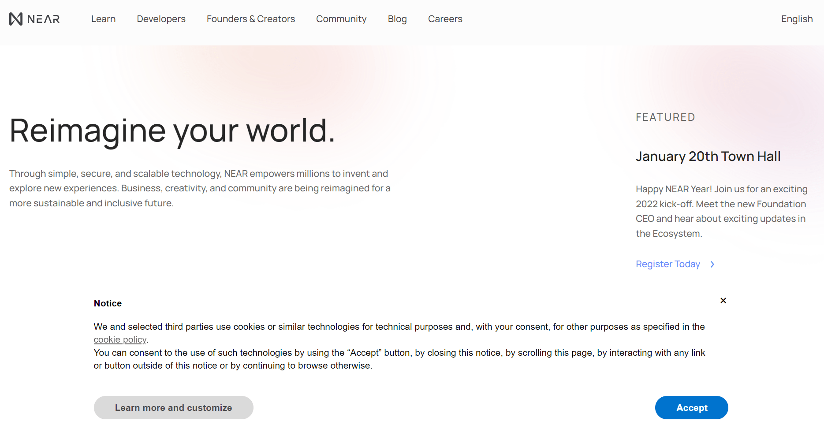This screenshot has height=429, width=824.
Task: Open the cookie policy link
Action: click(x=120, y=339)
